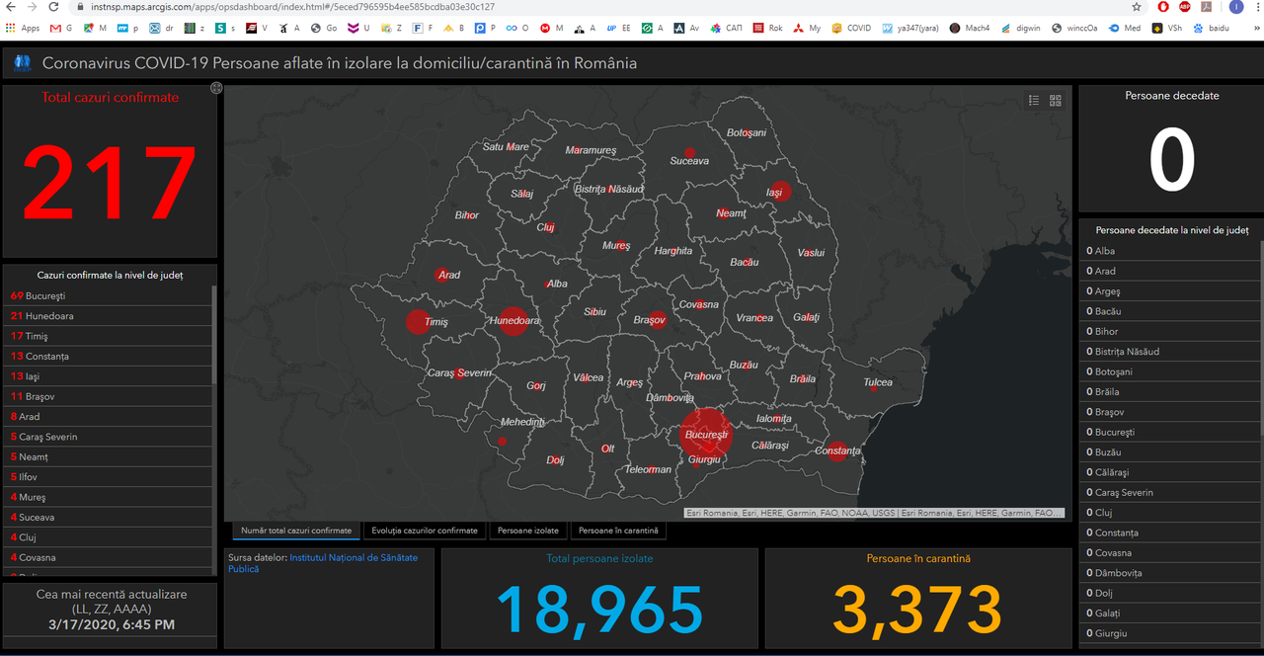Image resolution: width=1264 pixels, height=656 pixels.
Task: Open the Maps bookmark labeled M
Action: point(94,29)
